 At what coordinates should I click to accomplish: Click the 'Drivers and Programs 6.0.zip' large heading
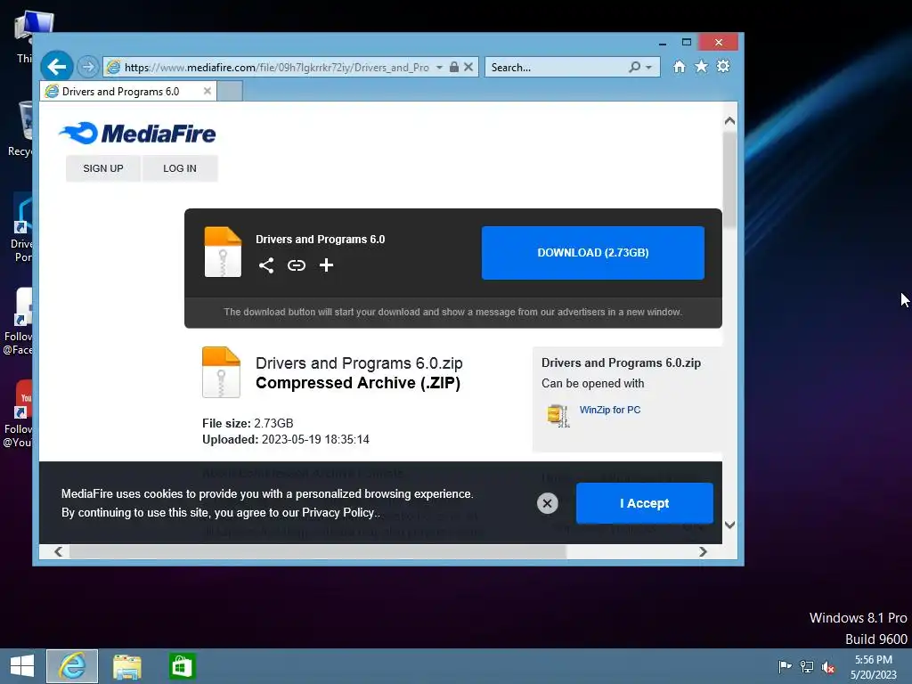point(359,363)
